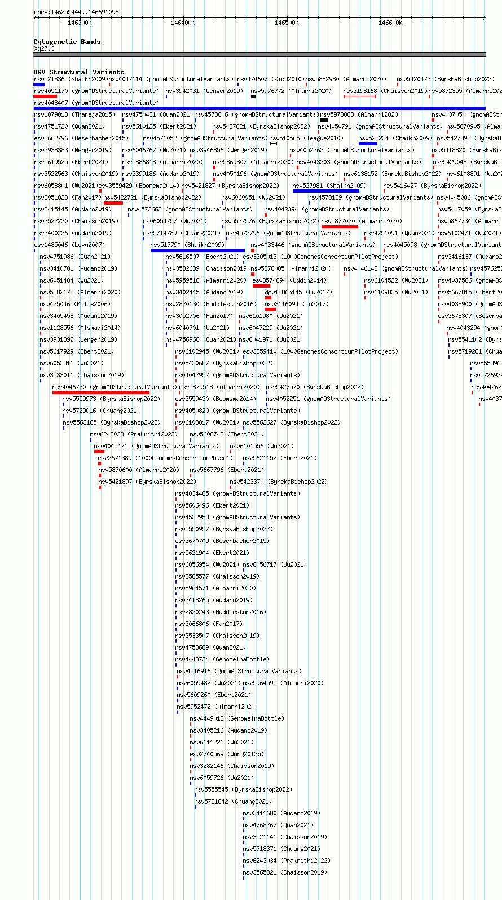Viewport: 502px width, 900px height.
Task: Open nsv4751091 (Quan2021) variant
Action: pyautogui.click(x=399, y=233)
